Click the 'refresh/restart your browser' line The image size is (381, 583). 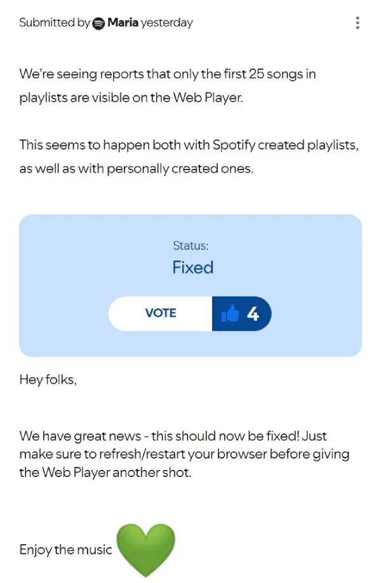click(184, 455)
